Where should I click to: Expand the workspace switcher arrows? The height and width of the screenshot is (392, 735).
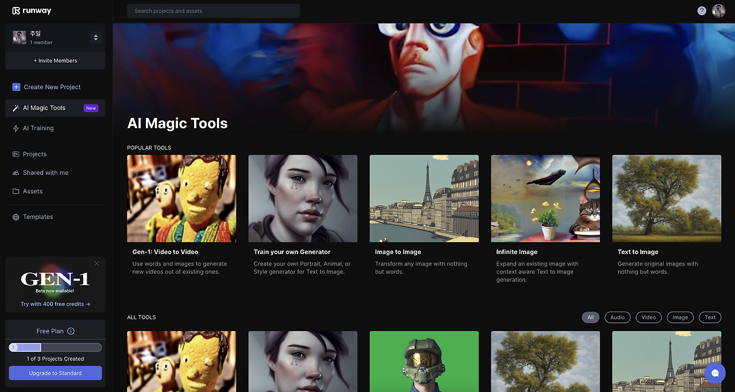pyautogui.click(x=95, y=37)
